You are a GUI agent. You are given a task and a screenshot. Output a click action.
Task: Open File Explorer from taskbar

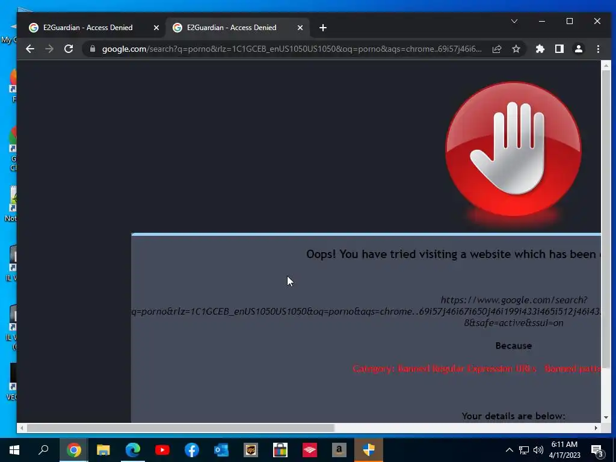click(x=103, y=450)
